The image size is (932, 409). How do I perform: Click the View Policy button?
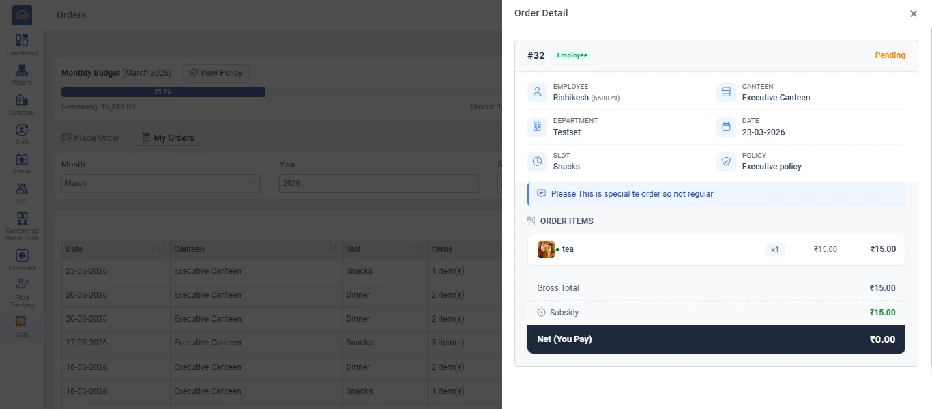tap(216, 73)
